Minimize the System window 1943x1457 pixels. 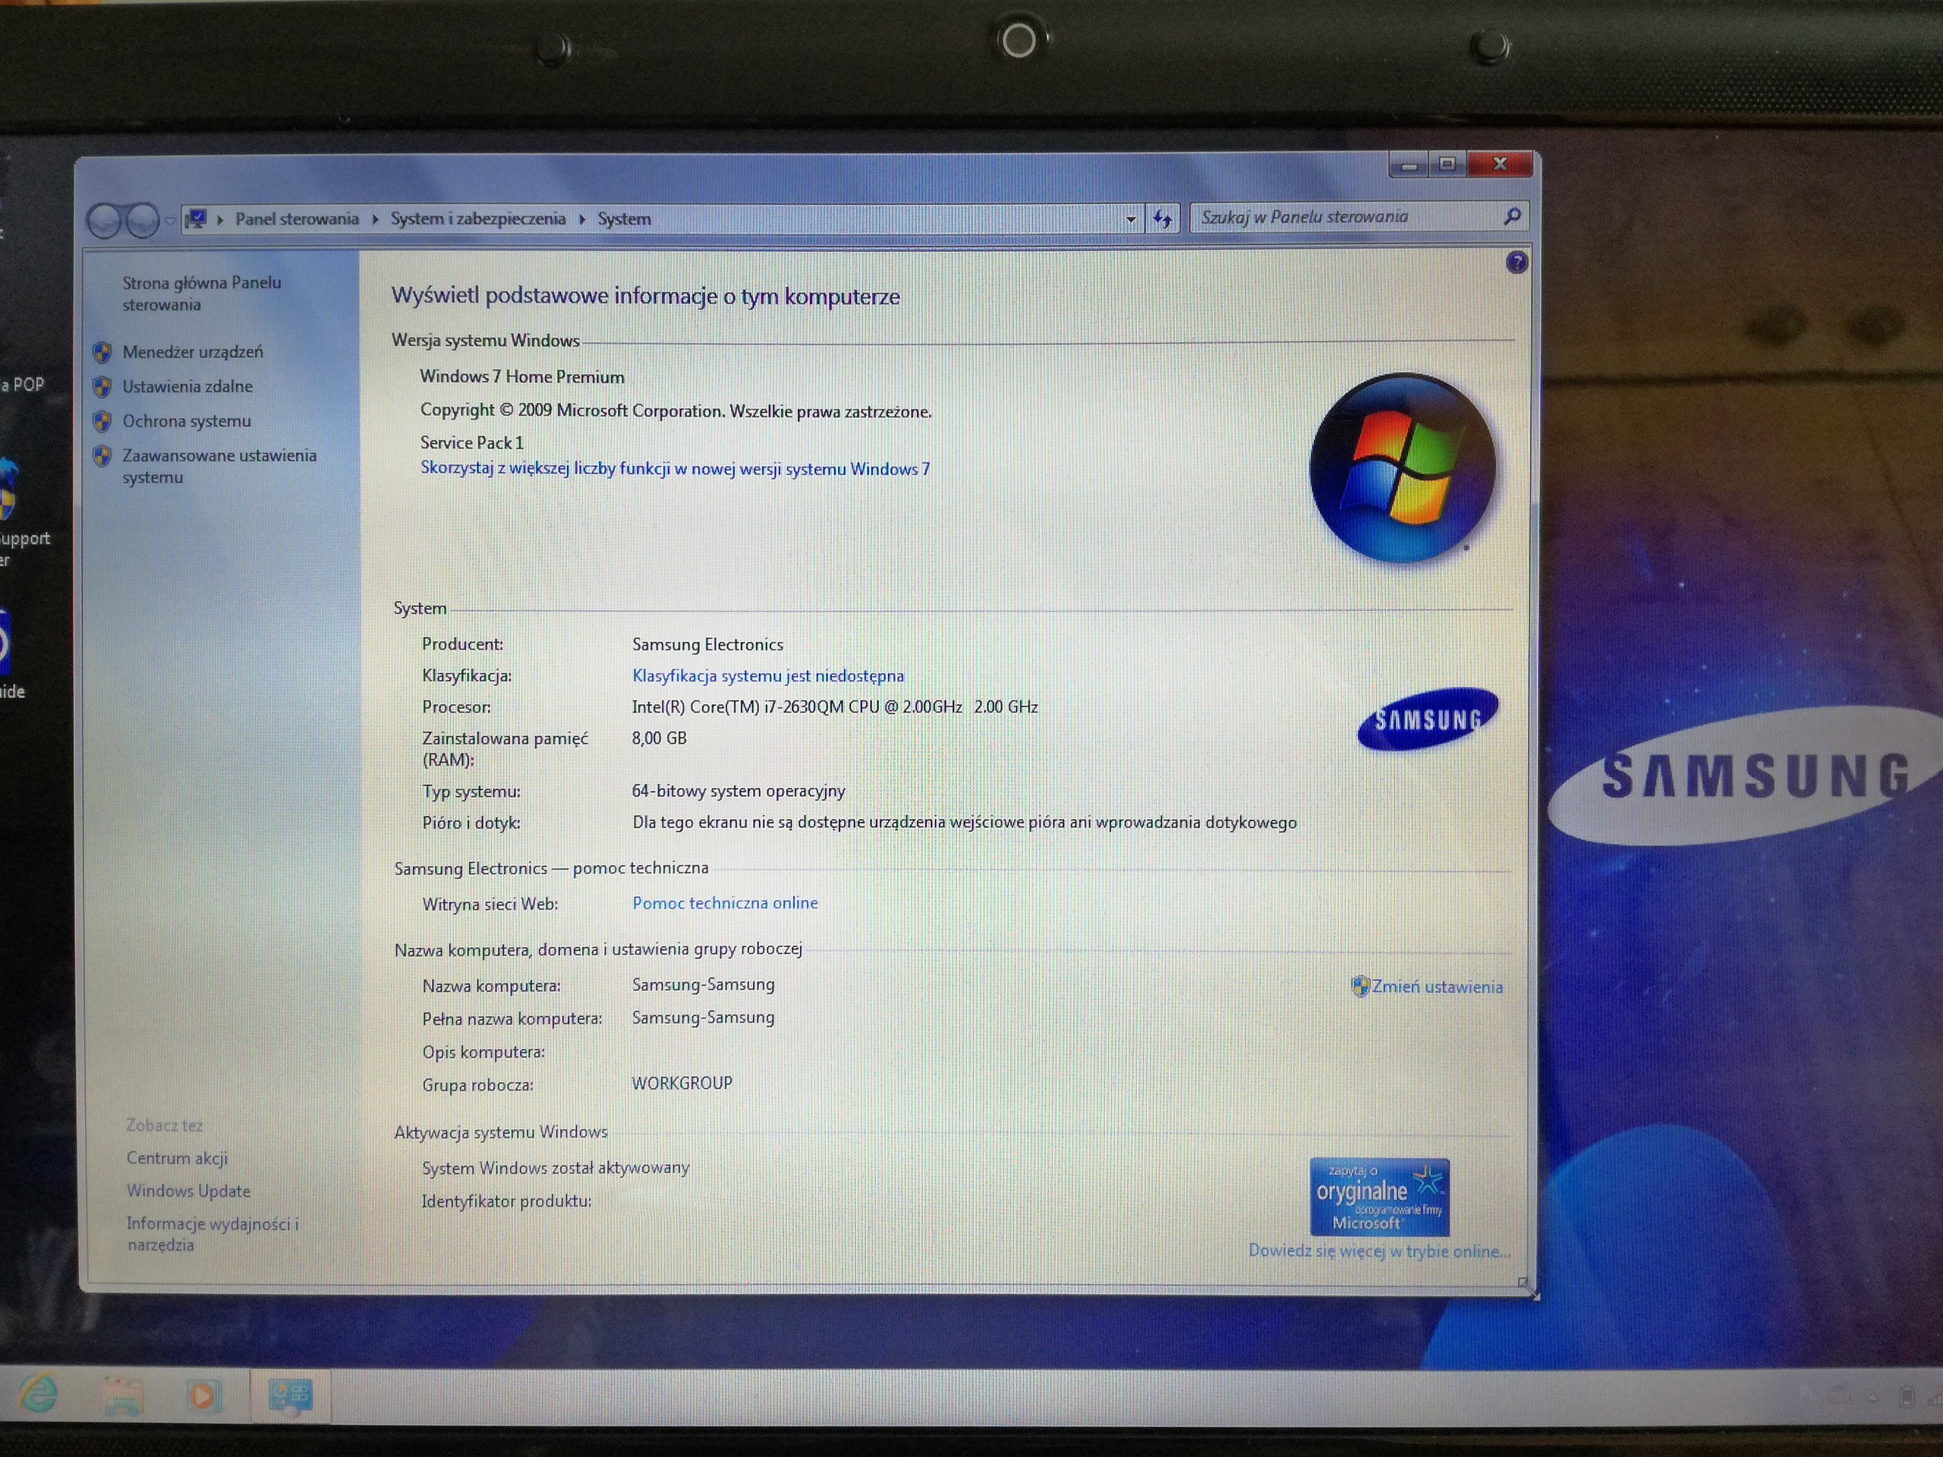[x=1409, y=164]
